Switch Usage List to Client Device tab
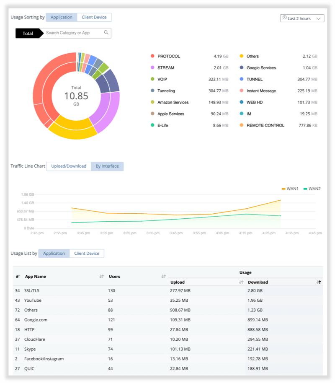Screen dimensions: 335x383 coord(87,254)
